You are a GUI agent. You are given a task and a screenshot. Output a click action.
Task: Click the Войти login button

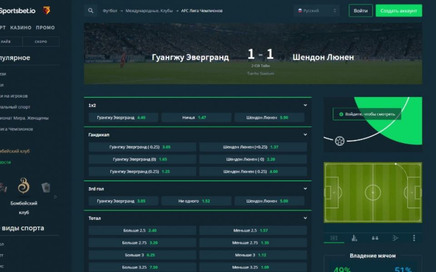(x=361, y=10)
